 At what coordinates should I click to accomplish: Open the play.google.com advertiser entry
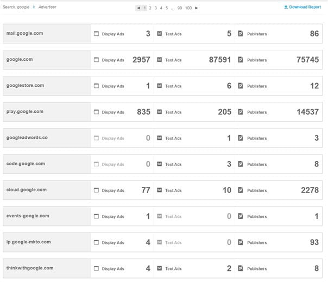[24, 112]
